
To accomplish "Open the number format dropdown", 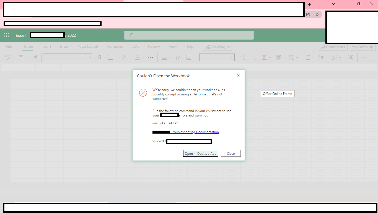I will point(217,57).
